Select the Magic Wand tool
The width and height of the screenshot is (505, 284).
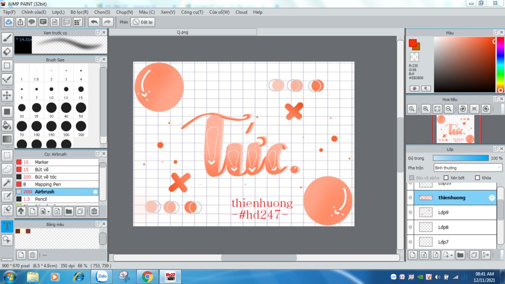coord(7,182)
